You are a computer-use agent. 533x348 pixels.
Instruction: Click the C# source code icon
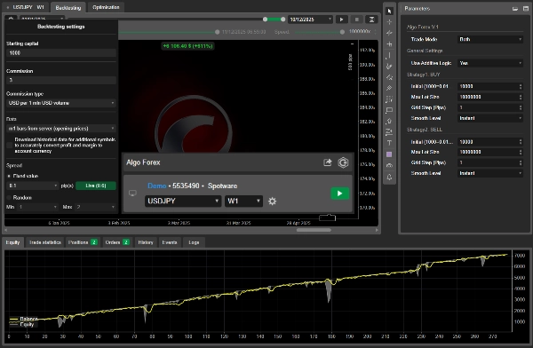click(343, 162)
